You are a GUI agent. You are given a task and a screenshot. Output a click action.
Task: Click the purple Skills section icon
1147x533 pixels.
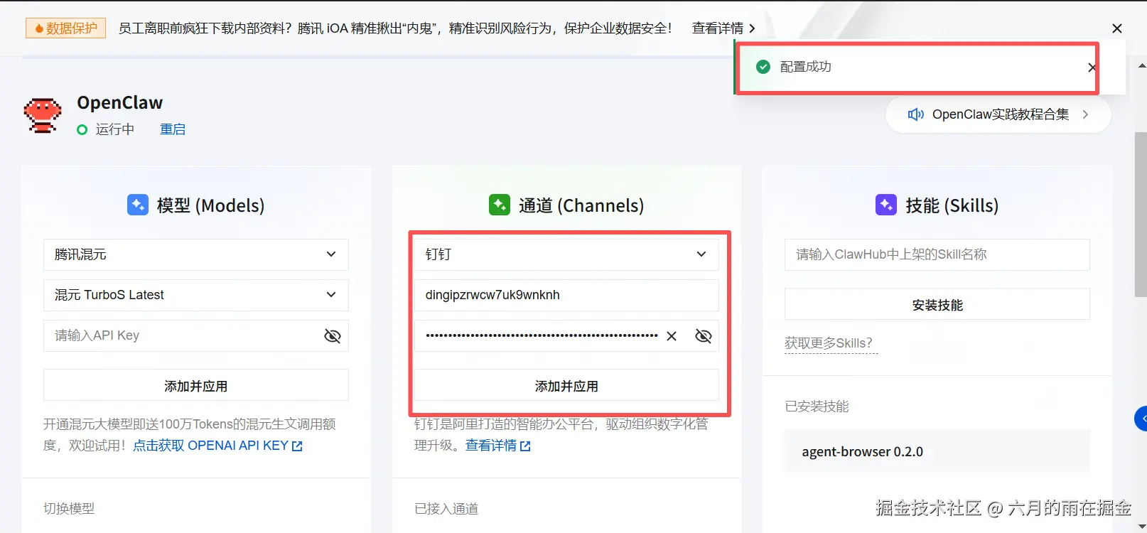886,205
